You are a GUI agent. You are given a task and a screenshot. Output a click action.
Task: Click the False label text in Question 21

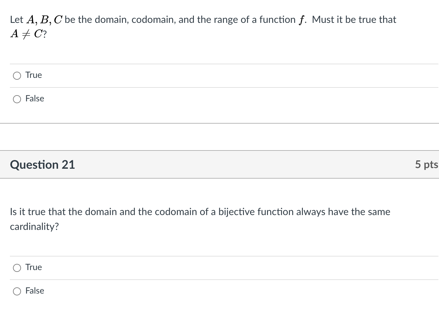tap(35, 291)
